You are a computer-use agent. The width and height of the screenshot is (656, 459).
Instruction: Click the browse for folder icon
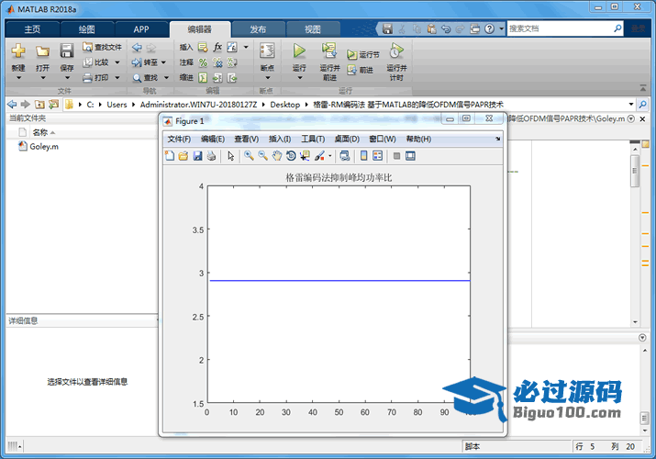pos(54,104)
